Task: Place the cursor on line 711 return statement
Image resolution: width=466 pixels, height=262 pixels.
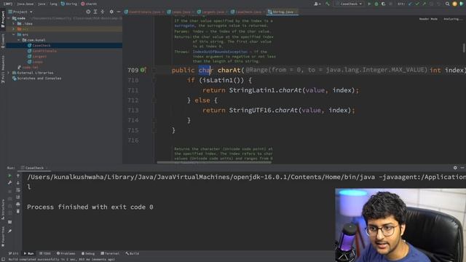Action: 280,90
